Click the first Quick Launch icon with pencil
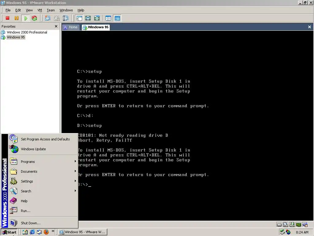 [25, 232]
